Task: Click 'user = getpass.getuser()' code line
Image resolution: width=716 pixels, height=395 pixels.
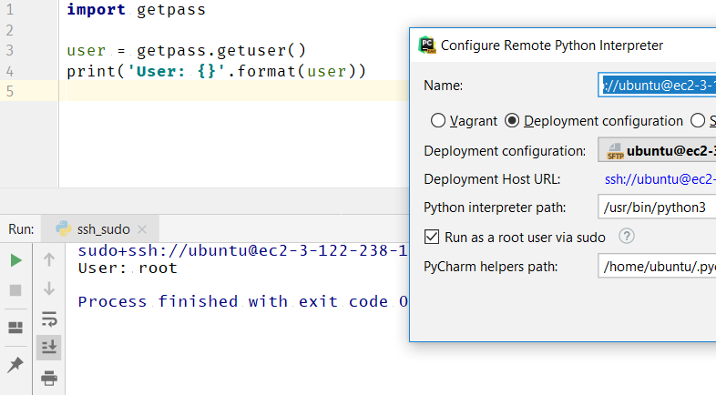Action: 187,50
